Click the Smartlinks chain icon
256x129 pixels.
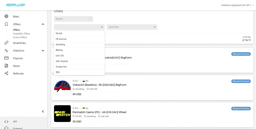coord(6,43)
